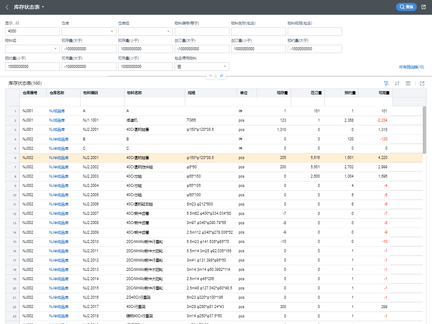Open the 仓库组 dropdown
Viewport: 432px width, 324px height.
(x=145, y=31)
